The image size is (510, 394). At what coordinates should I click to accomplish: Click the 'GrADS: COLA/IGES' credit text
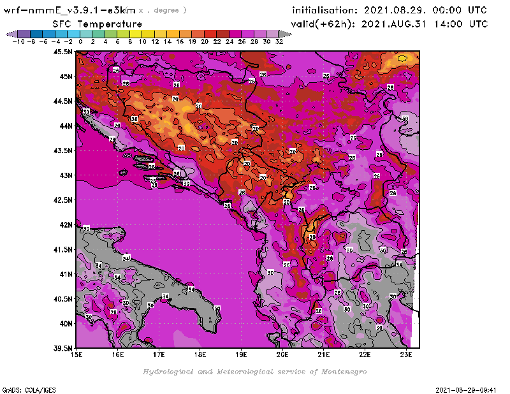(29, 390)
